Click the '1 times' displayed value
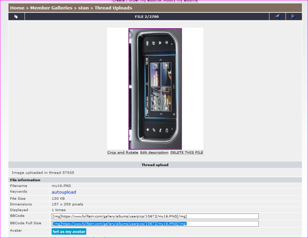This screenshot has height=238, width=308. (59, 210)
